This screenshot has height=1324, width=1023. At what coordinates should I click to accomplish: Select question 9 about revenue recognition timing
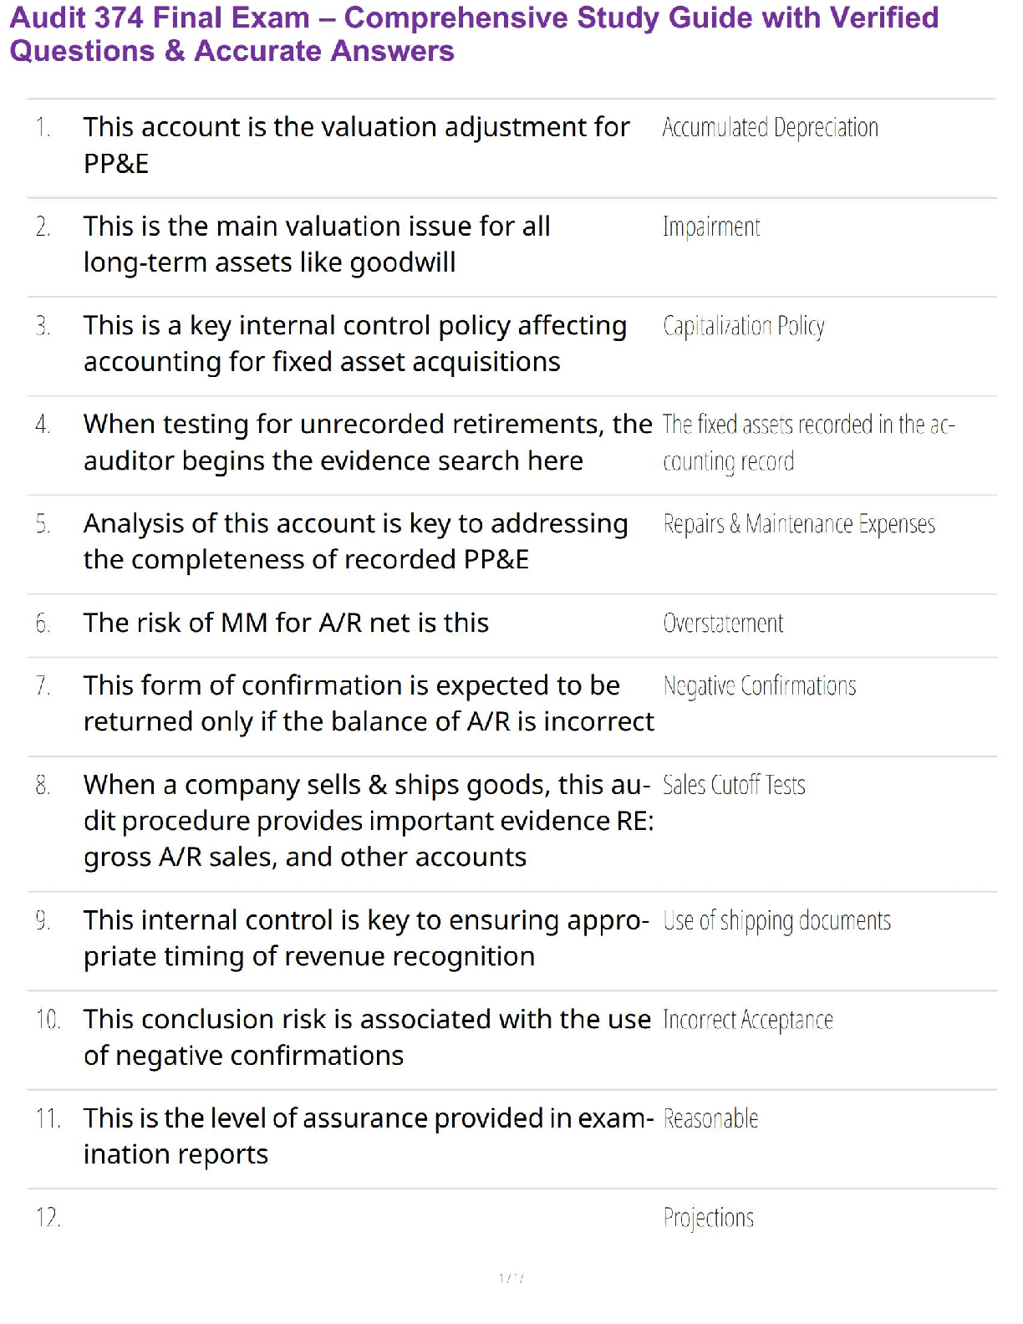coord(365,938)
